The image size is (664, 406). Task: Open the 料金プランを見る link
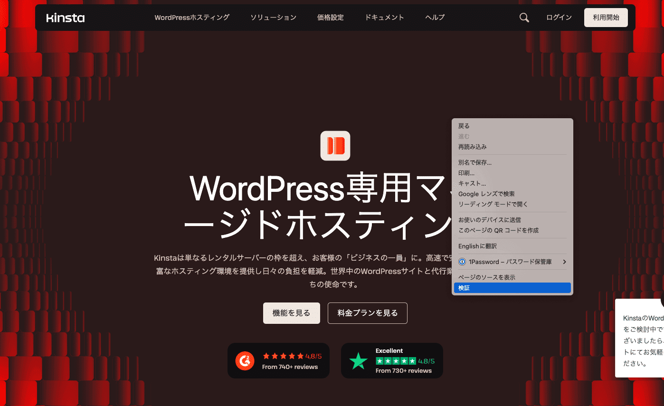[367, 313]
